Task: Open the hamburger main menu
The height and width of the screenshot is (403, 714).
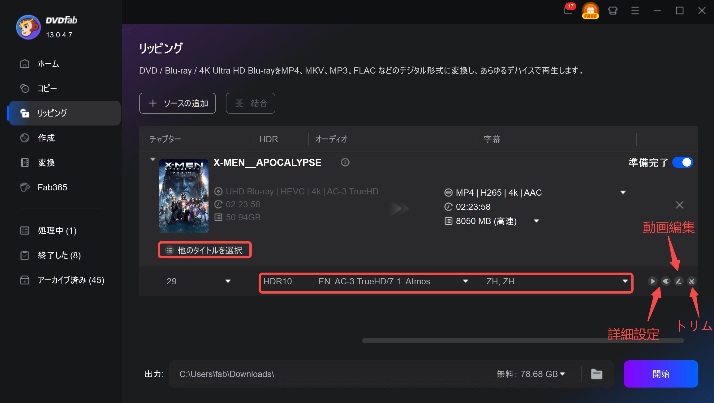Action: [x=635, y=11]
